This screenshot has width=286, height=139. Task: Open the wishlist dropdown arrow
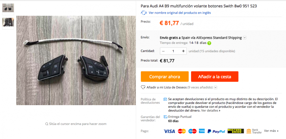point(215,87)
